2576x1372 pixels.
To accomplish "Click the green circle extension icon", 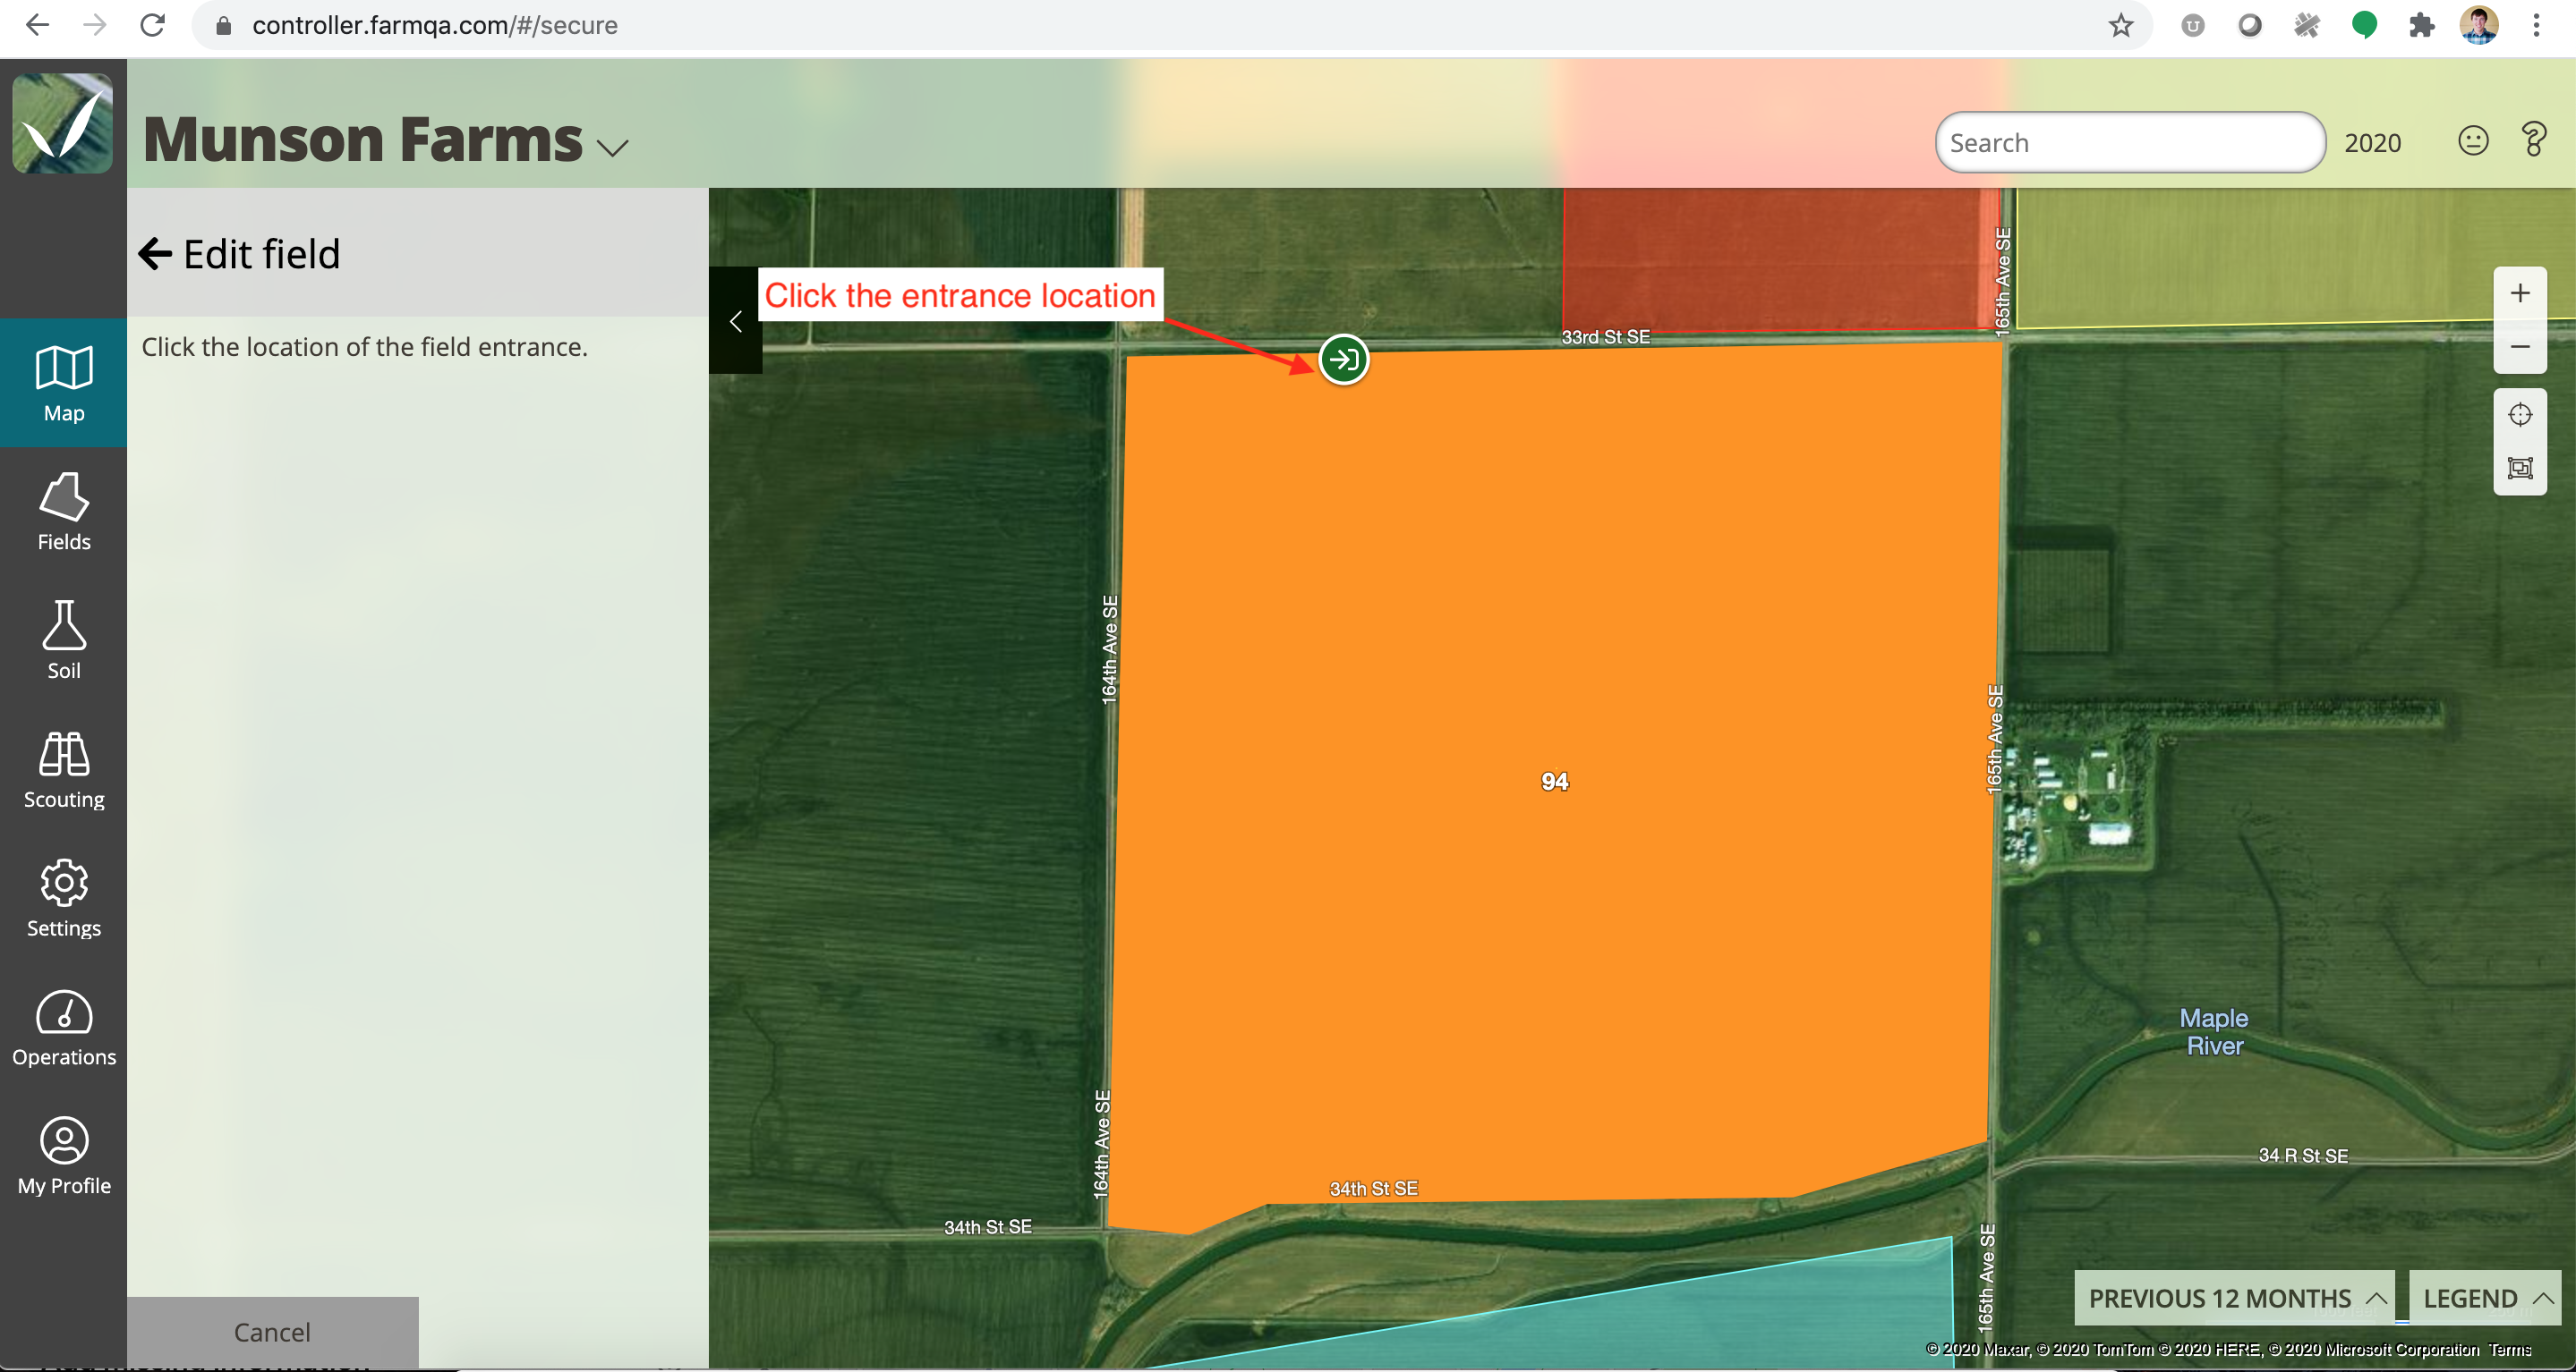I will [2364, 25].
